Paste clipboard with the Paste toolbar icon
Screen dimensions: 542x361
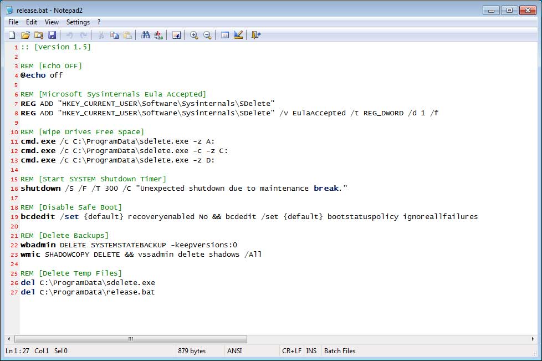[127, 35]
